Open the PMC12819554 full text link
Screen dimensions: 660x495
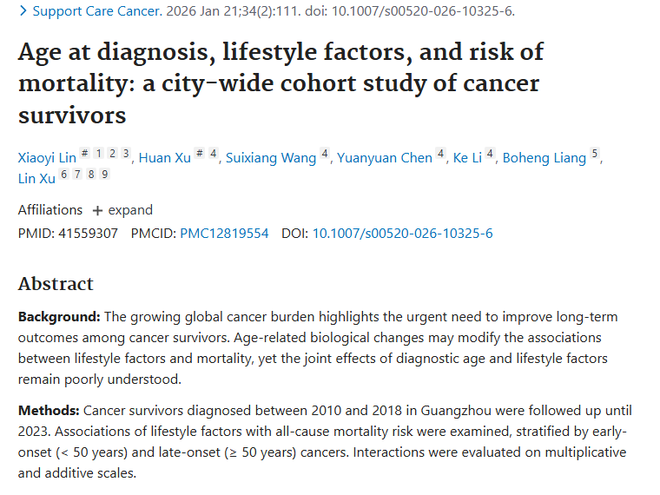[224, 234]
